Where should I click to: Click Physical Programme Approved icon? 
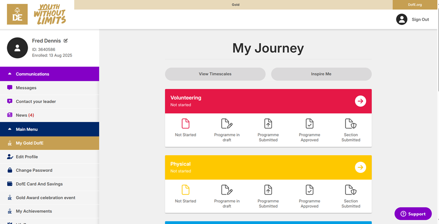click(309, 190)
